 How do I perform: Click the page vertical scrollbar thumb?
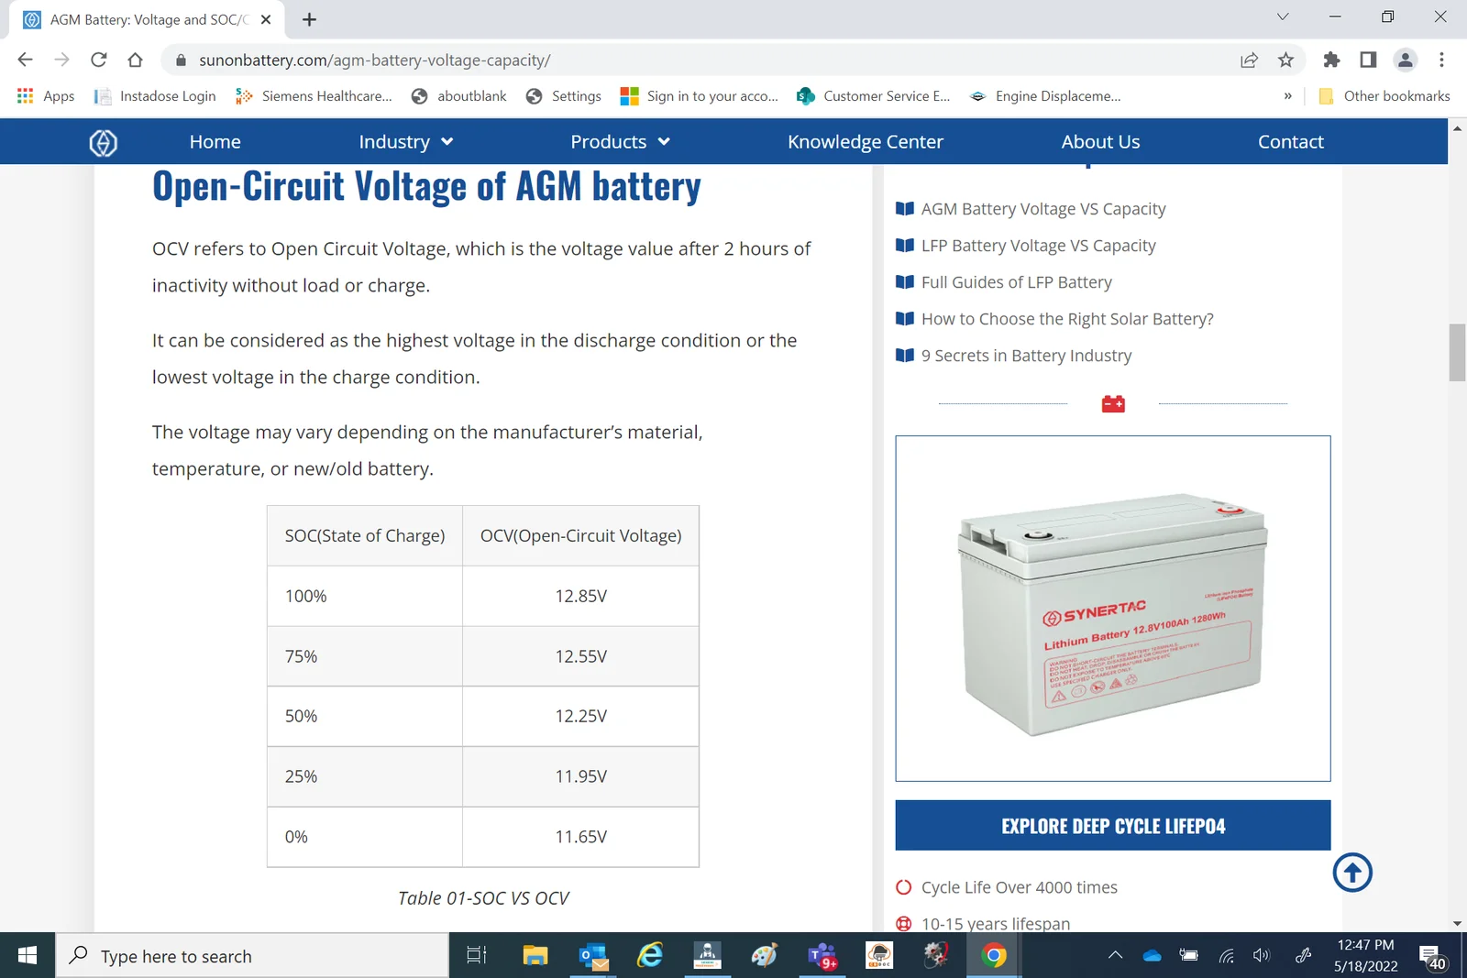[1457, 352]
